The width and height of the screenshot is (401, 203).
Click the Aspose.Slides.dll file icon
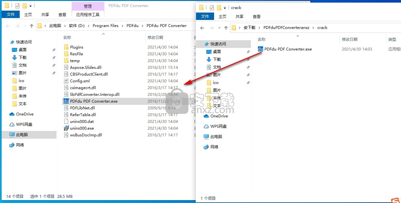(66, 67)
